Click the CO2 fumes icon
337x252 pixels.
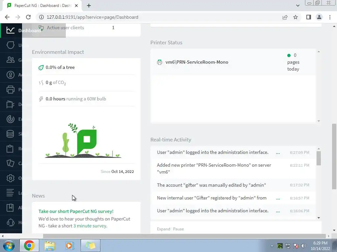(x=41, y=83)
